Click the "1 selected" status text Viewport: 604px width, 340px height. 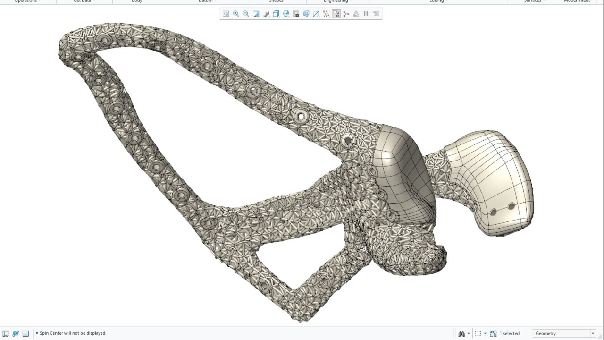[510, 333]
